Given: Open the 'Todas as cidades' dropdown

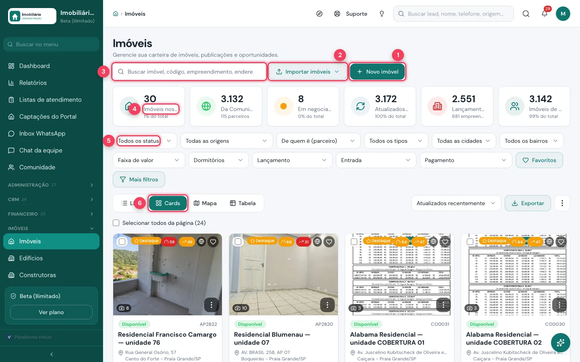Looking at the screenshot, I should pos(464,141).
